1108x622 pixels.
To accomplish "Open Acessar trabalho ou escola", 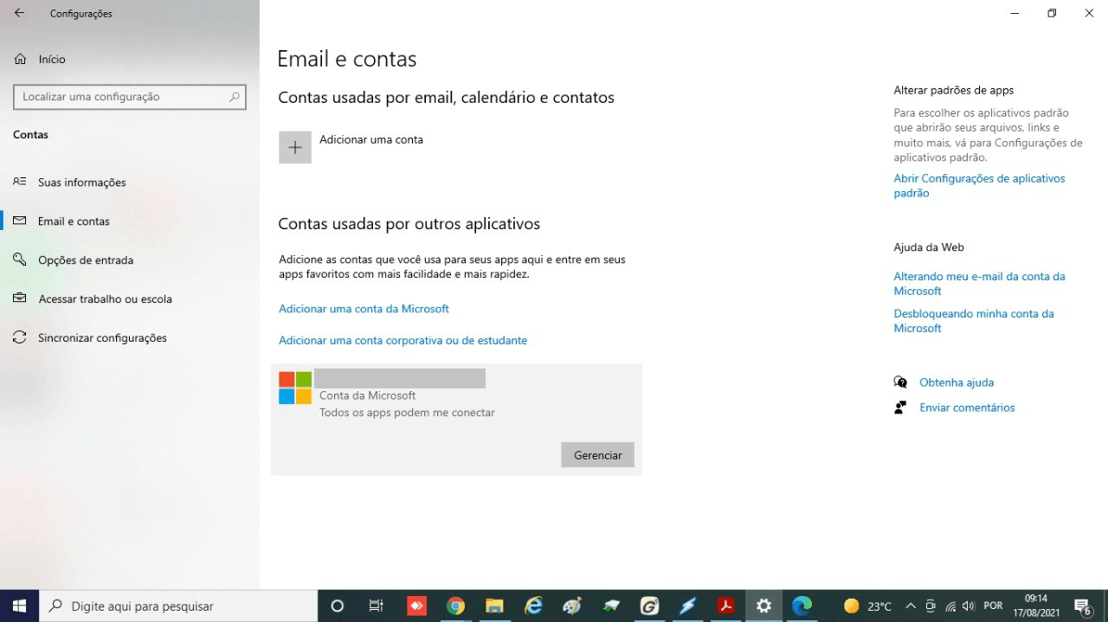I will [x=105, y=299].
